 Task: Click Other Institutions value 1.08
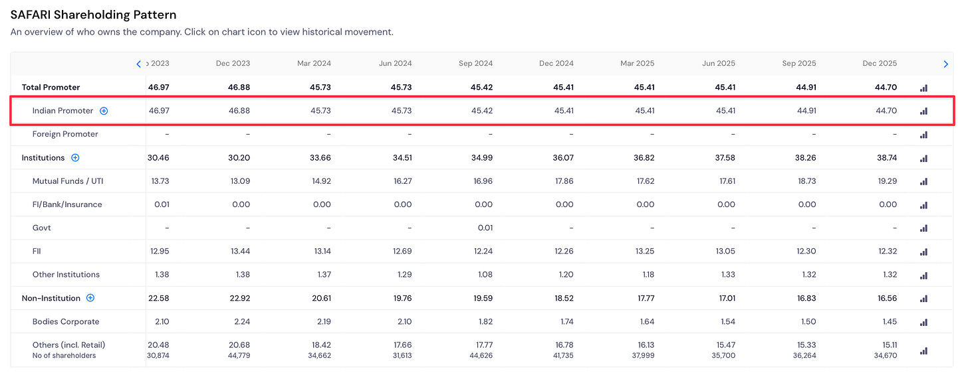pos(485,275)
